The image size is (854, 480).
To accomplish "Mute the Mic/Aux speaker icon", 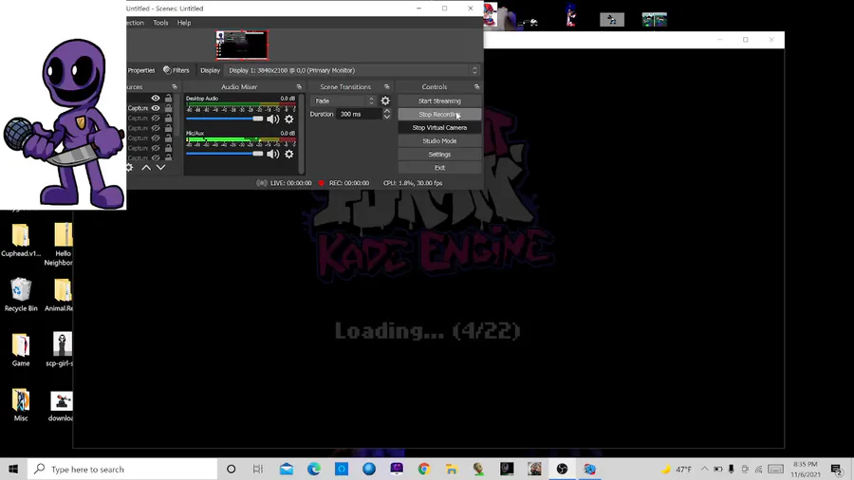I will pos(273,154).
